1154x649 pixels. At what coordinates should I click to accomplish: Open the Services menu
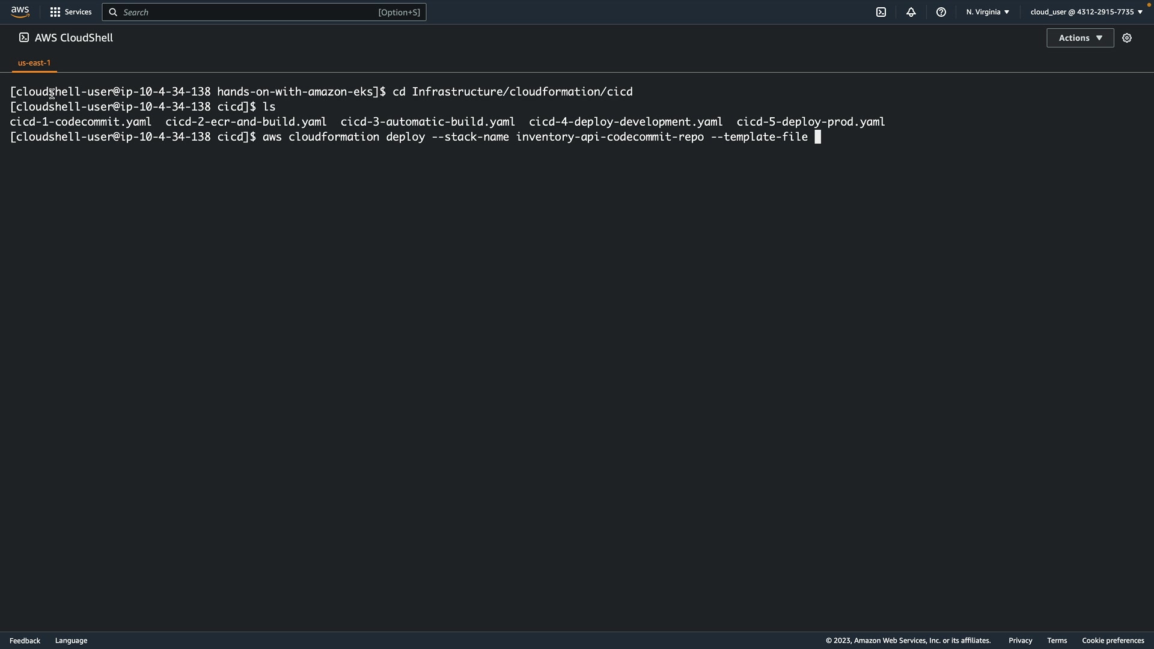78,12
